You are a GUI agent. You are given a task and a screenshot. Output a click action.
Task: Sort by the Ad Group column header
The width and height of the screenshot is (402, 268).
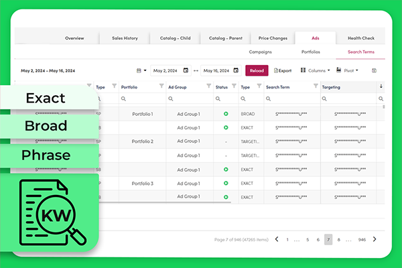pos(178,87)
